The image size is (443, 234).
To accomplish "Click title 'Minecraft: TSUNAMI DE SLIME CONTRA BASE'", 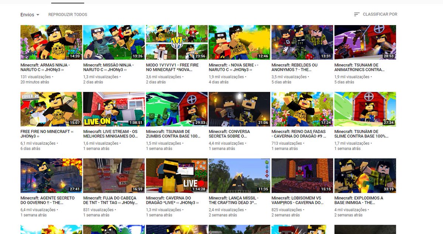I will (x=361, y=134).
